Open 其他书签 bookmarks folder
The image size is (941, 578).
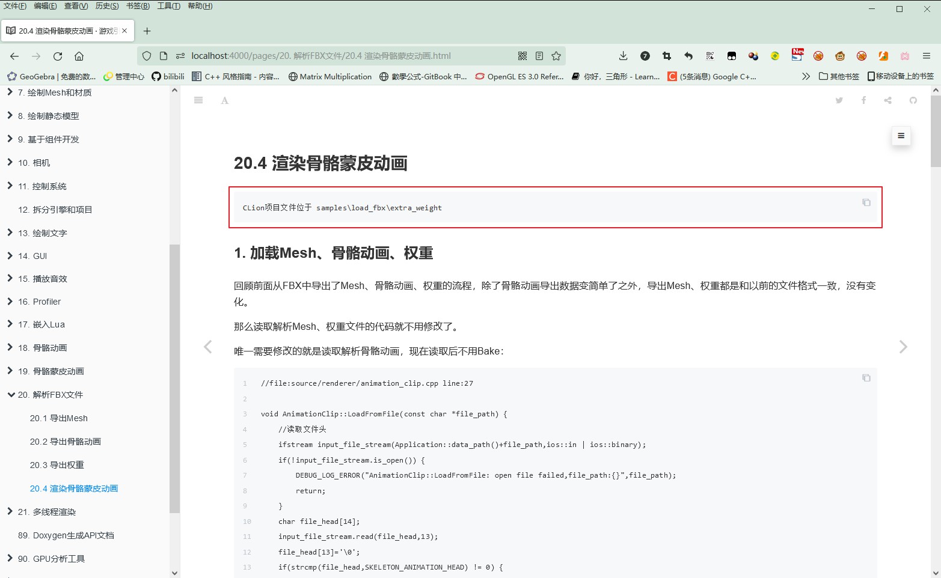(x=839, y=76)
